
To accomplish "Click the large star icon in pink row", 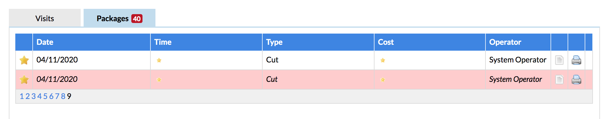I will [24, 80].
